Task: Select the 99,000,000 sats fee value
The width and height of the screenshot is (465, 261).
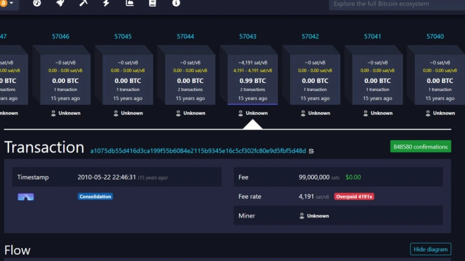Action: coord(319,177)
